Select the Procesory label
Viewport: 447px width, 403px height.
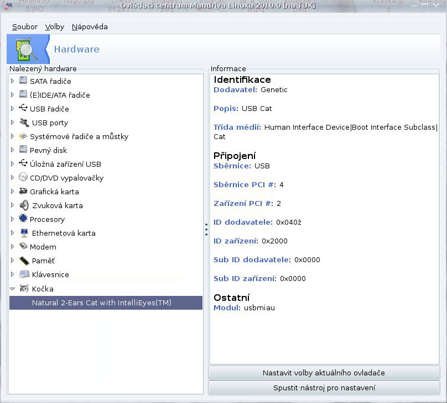click(48, 219)
